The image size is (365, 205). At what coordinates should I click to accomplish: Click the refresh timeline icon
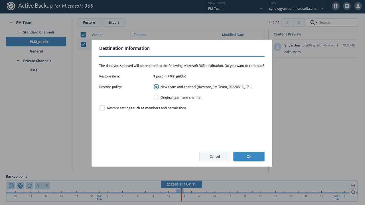[x=29, y=186]
